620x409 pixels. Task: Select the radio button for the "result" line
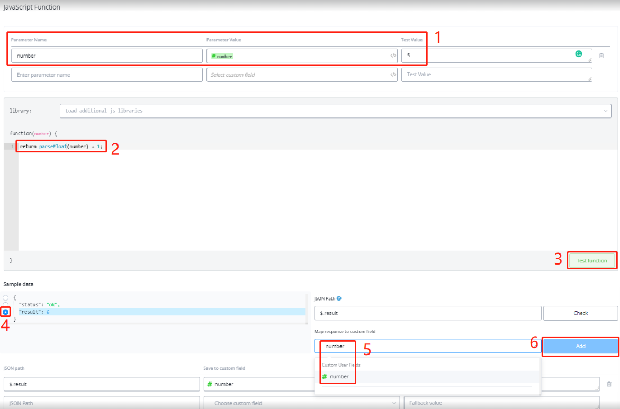6,312
